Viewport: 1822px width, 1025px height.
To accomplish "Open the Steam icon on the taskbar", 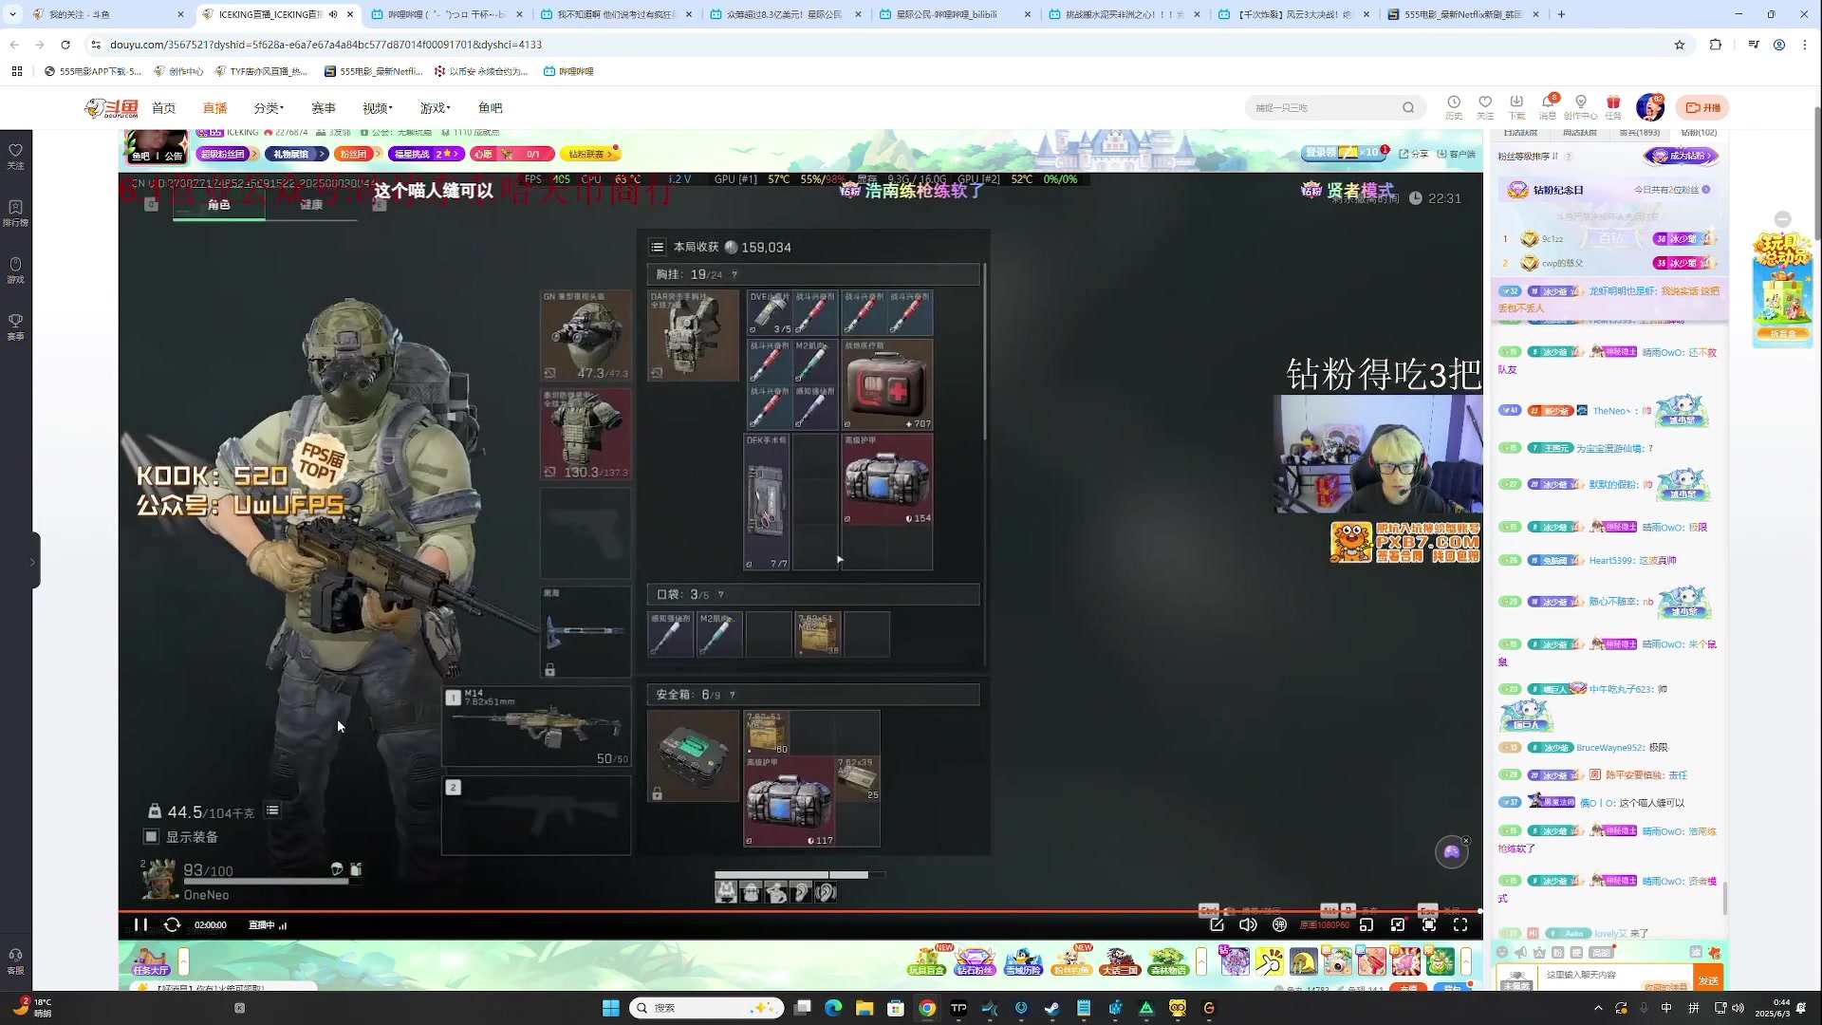I will tap(1052, 1008).
